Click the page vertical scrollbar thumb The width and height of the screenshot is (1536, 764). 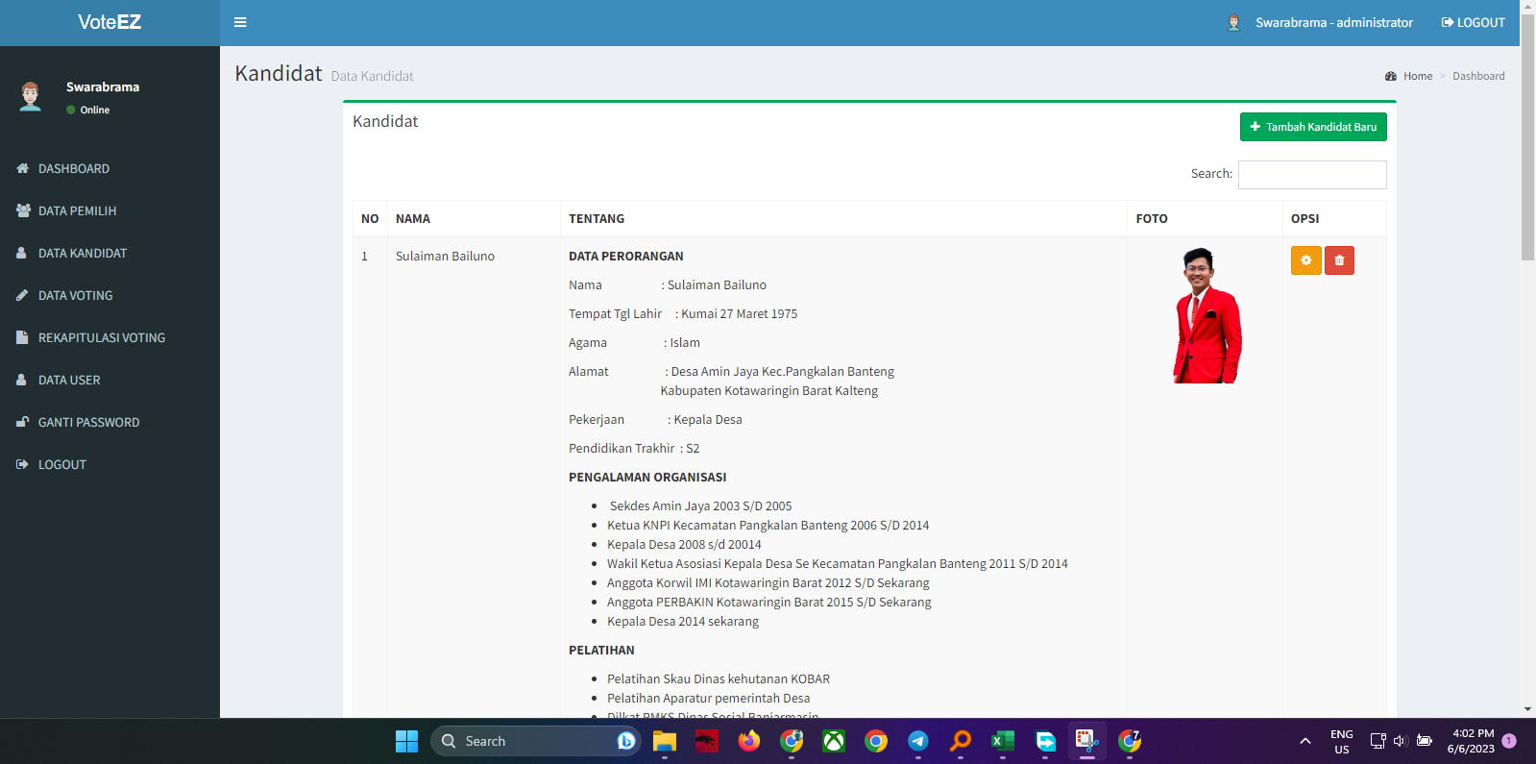coord(1527,136)
